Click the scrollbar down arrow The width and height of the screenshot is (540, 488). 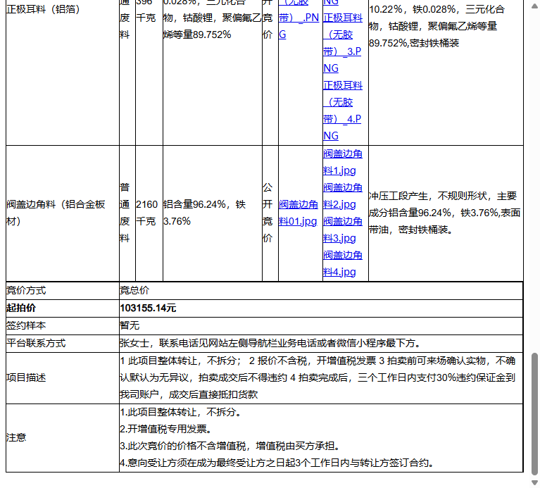point(534,482)
